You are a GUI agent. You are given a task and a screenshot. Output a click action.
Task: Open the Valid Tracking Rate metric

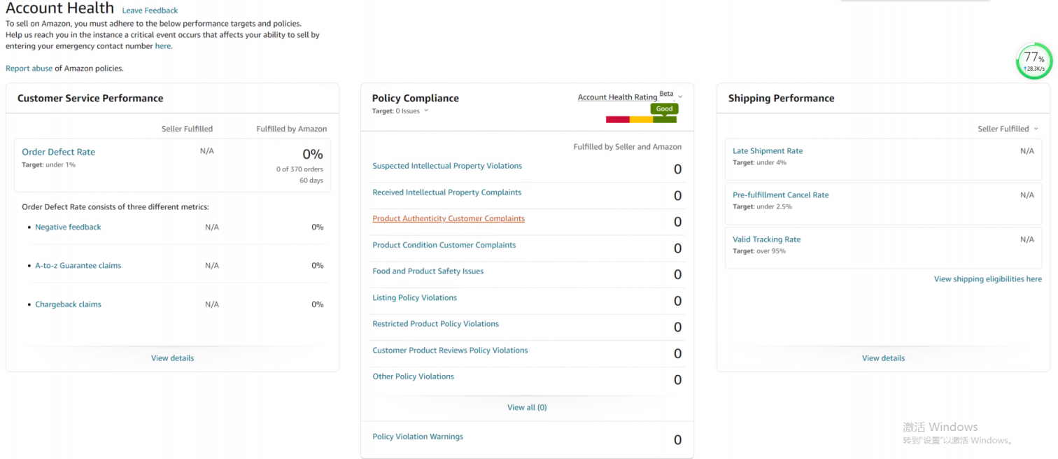(766, 239)
